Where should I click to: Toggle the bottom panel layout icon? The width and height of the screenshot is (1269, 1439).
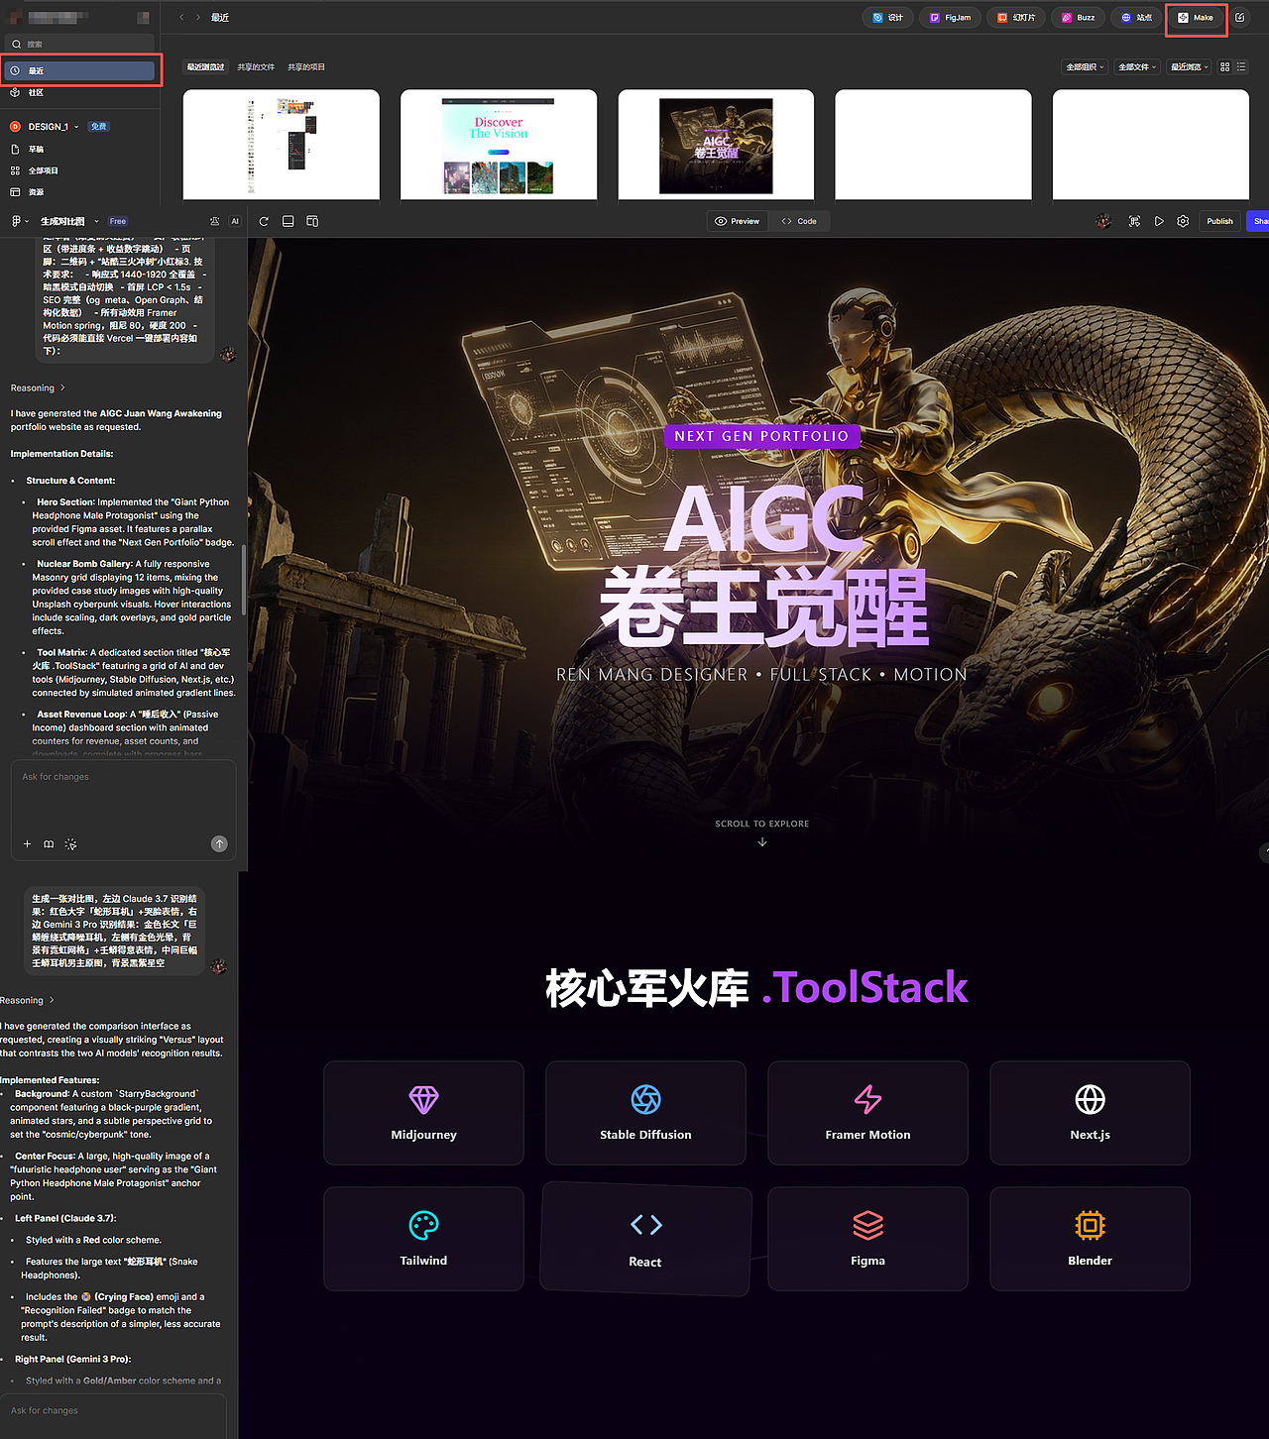point(288,221)
